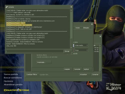Close the options dialog window

[x=92, y=24]
